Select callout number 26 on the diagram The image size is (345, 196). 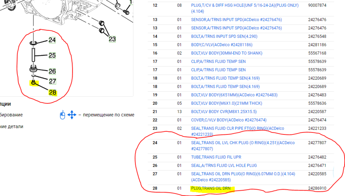coord(52,72)
